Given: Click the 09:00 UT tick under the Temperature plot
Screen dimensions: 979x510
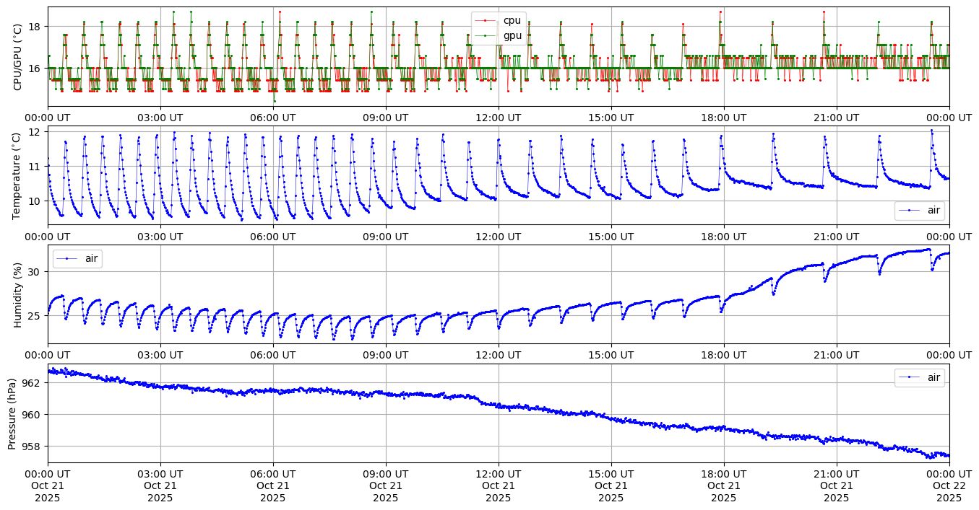Looking at the screenshot, I should (x=386, y=236).
